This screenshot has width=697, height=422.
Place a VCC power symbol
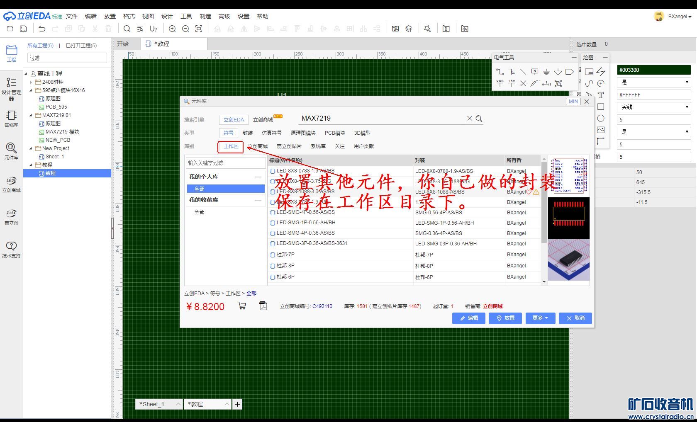click(x=500, y=83)
